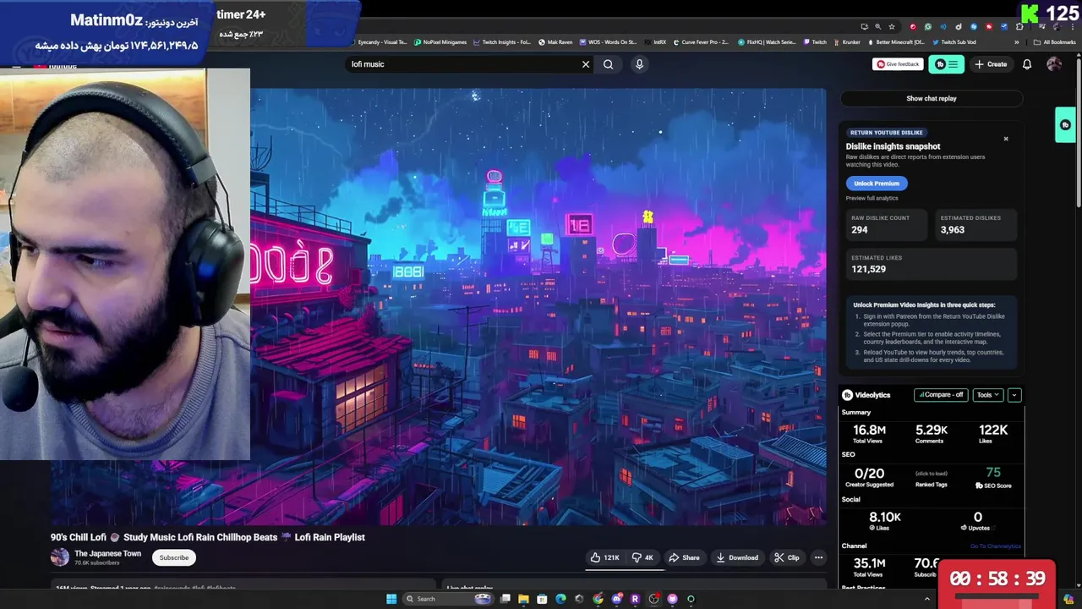Expand hidden bookmarks with double chevron
Screen dimensions: 1082x609
[1017, 42]
